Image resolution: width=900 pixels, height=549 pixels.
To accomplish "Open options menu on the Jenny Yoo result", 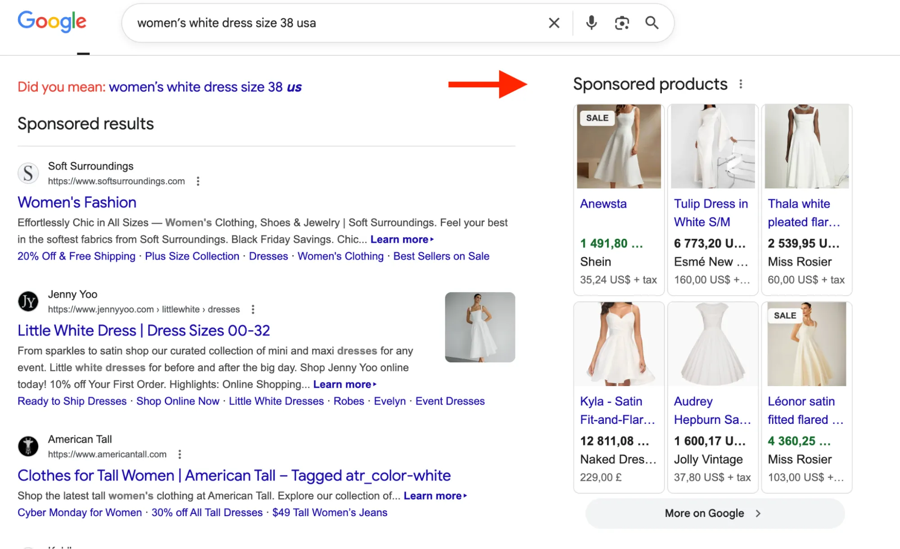I will [253, 309].
